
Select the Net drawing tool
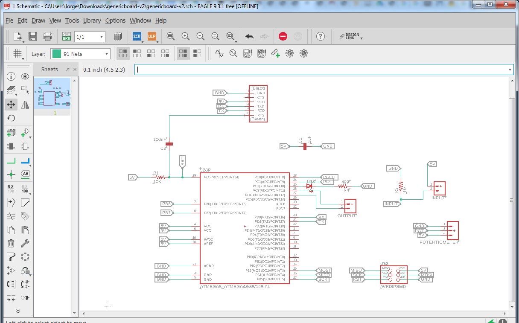[x=11, y=161]
